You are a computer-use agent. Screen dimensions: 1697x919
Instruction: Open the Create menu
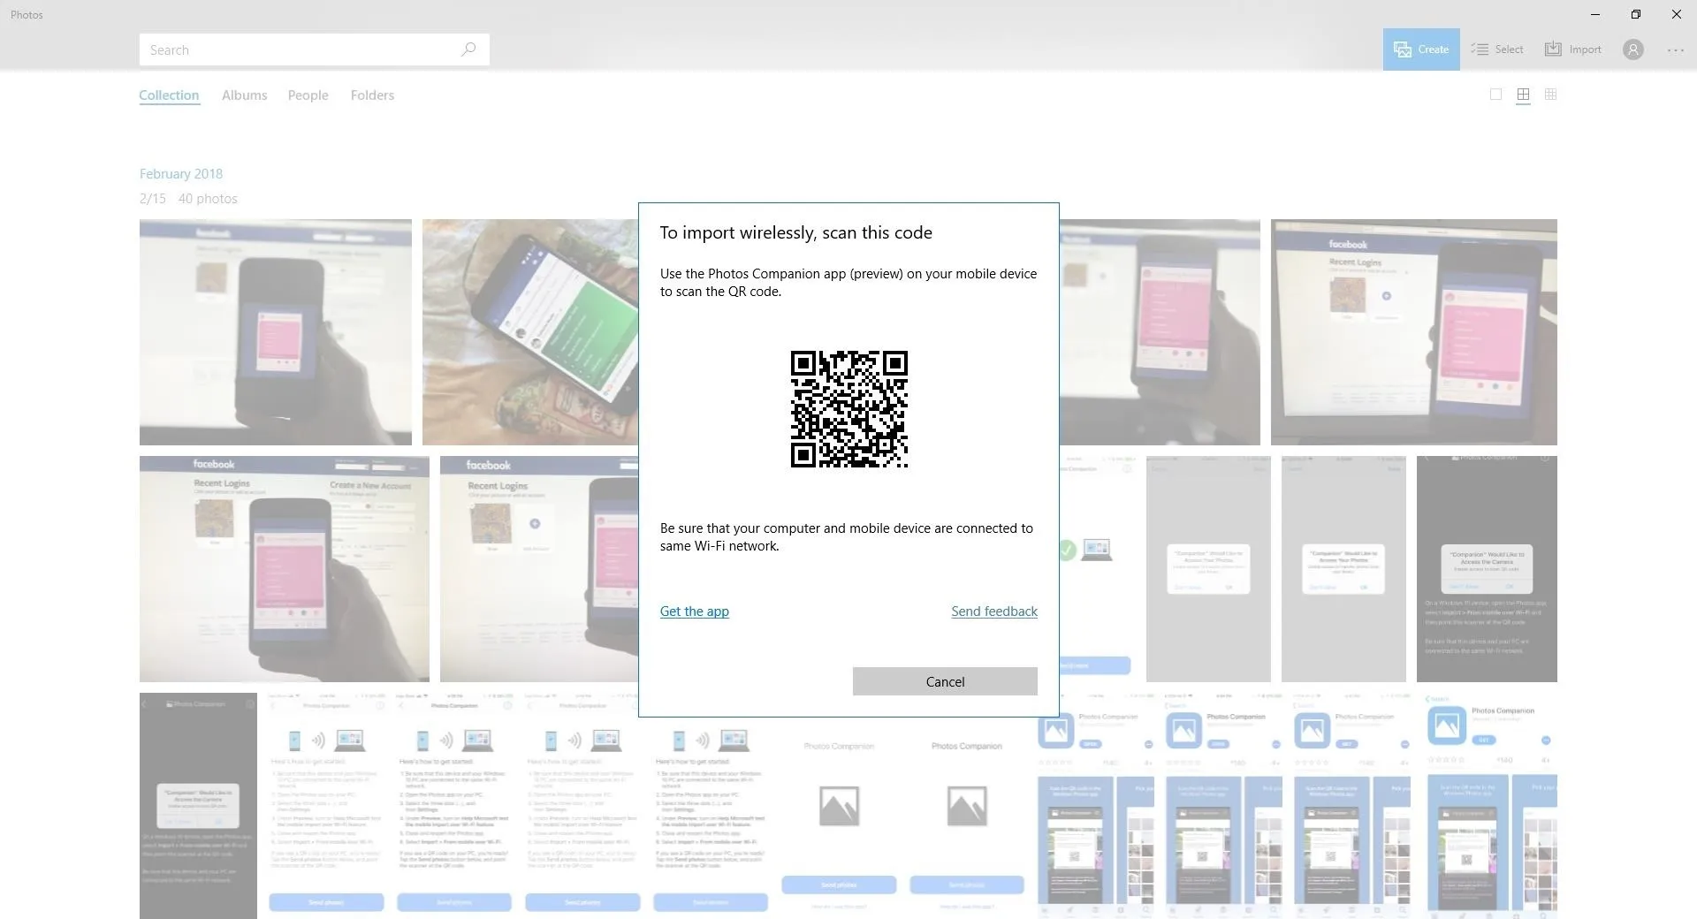click(x=1421, y=49)
